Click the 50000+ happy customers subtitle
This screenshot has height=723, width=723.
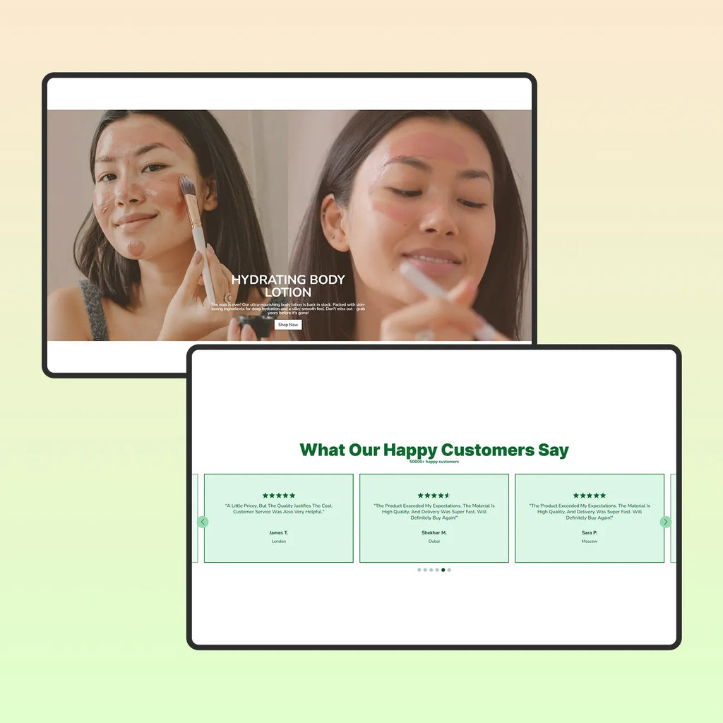pyautogui.click(x=434, y=462)
